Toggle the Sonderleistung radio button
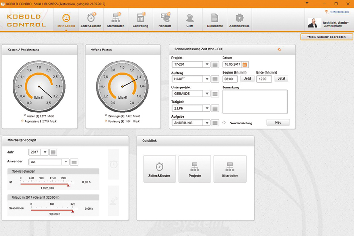354x236 pixels. [x=224, y=123]
